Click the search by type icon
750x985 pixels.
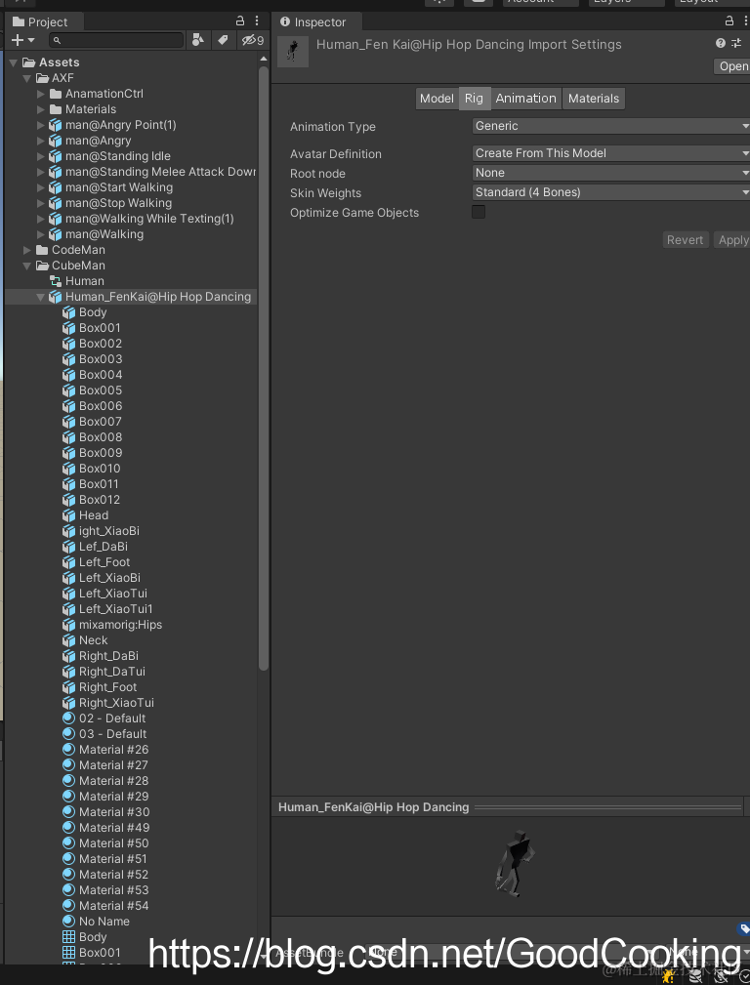pyautogui.click(x=198, y=40)
